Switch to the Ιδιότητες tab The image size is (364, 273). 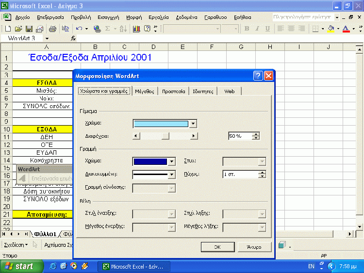203,91
